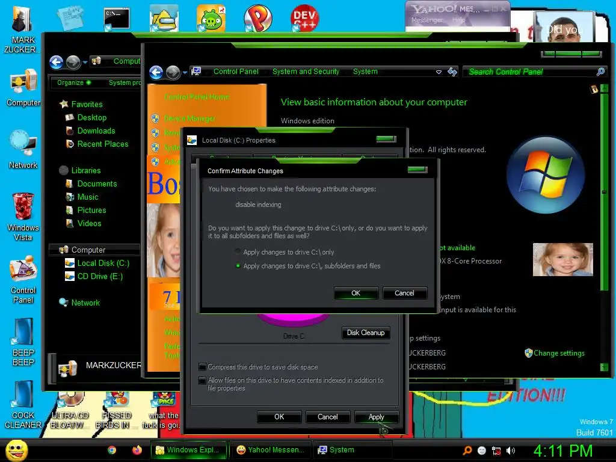
Task: Open the smiley Start button
Action: tap(16, 450)
